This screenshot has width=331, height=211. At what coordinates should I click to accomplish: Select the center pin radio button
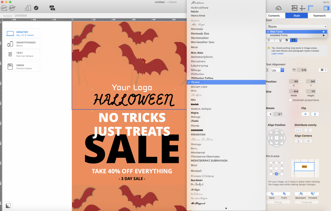pyautogui.click(x=276, y=168)
